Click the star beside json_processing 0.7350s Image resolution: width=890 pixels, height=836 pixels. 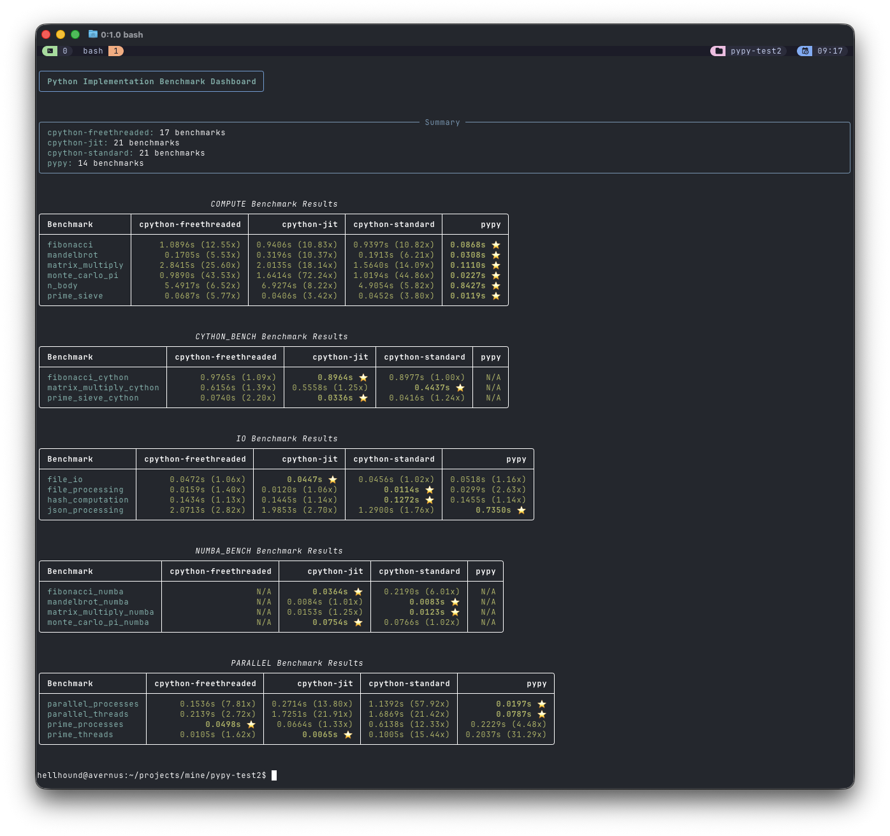coord(522,510)
